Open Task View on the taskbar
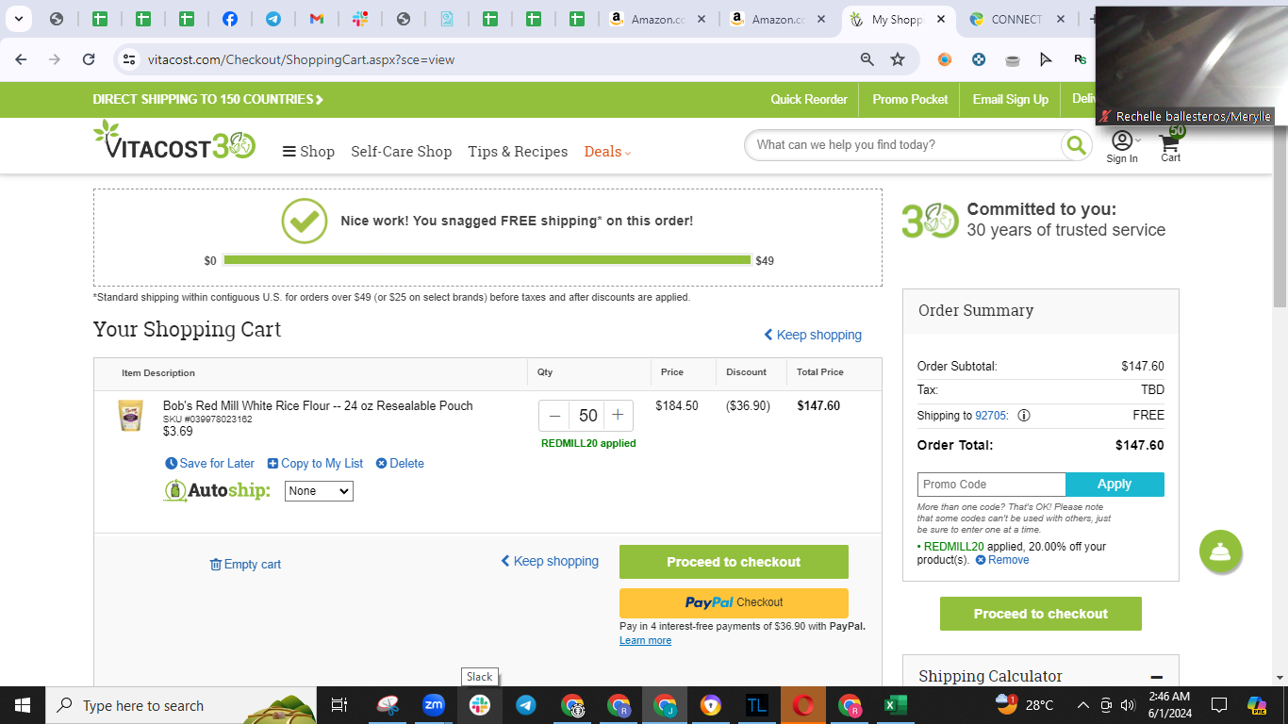1288x724 pixels. click(339, 705)
